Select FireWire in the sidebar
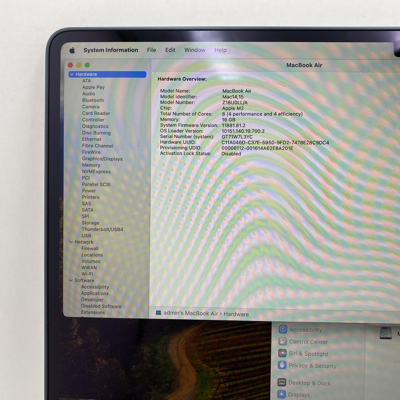Image resolution: width=400 pixels, height=400 pixels. [91, 152]
